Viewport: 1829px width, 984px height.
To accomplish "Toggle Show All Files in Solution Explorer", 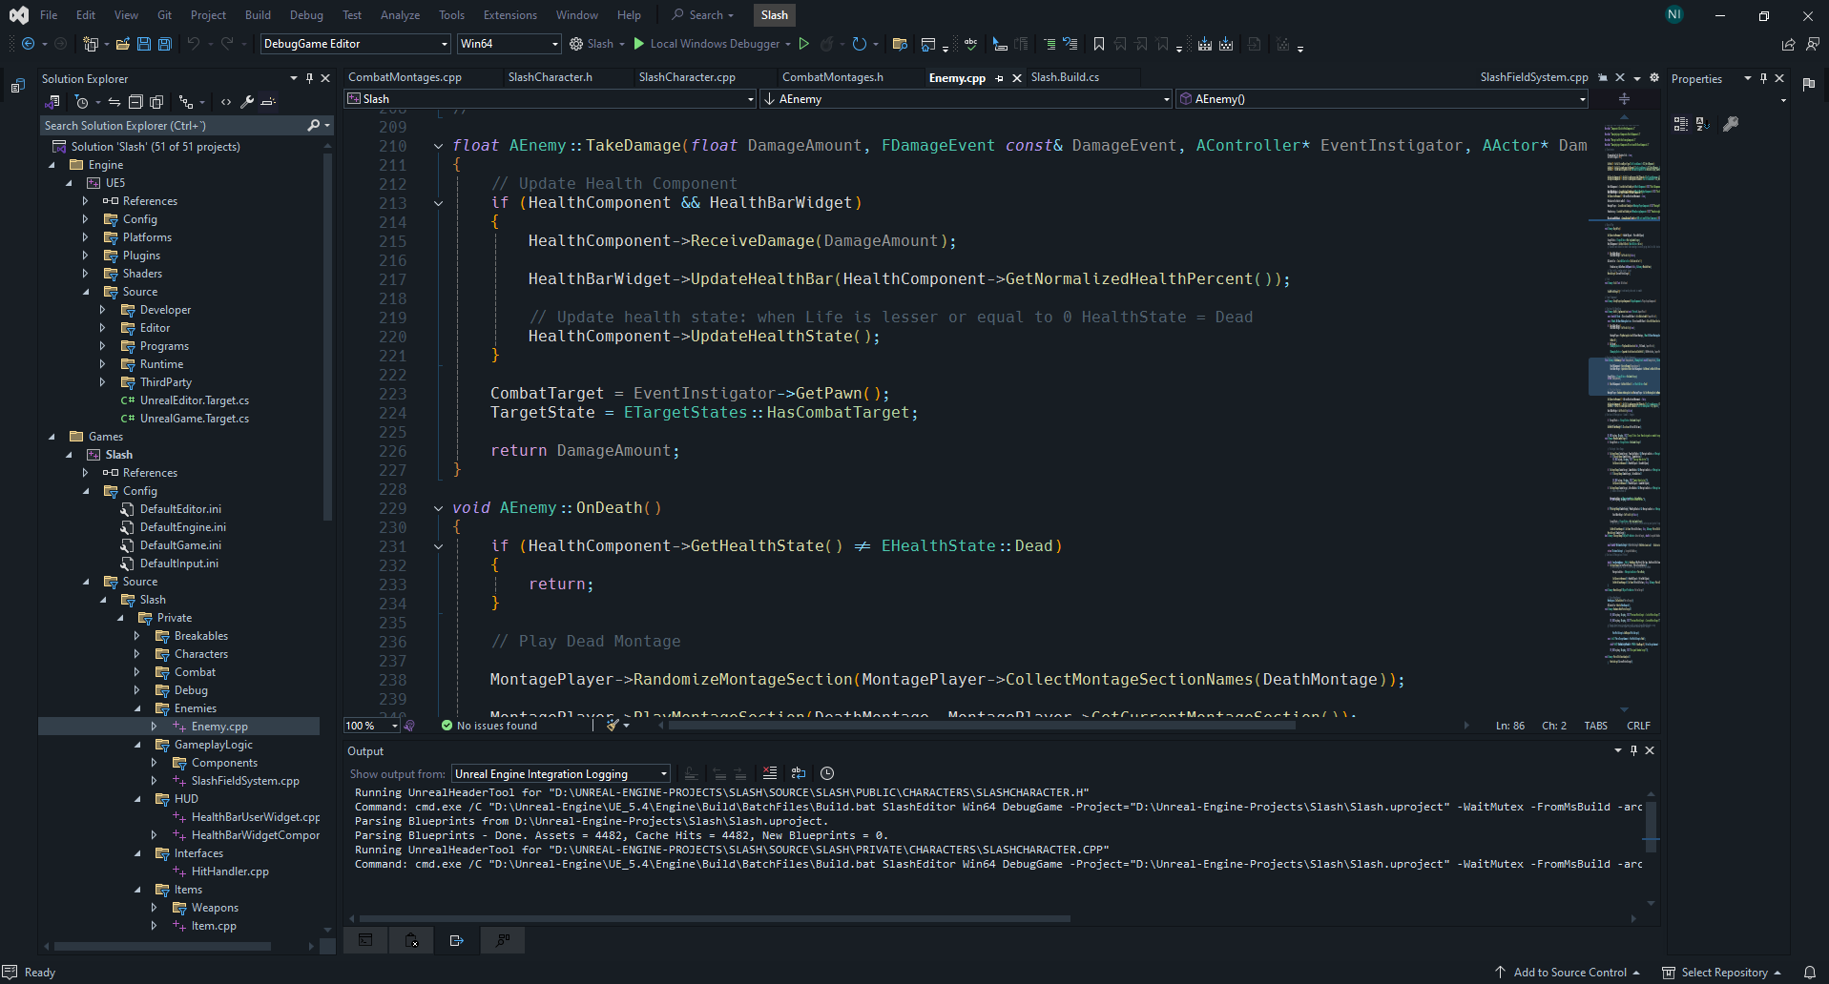I will [156, 102].
